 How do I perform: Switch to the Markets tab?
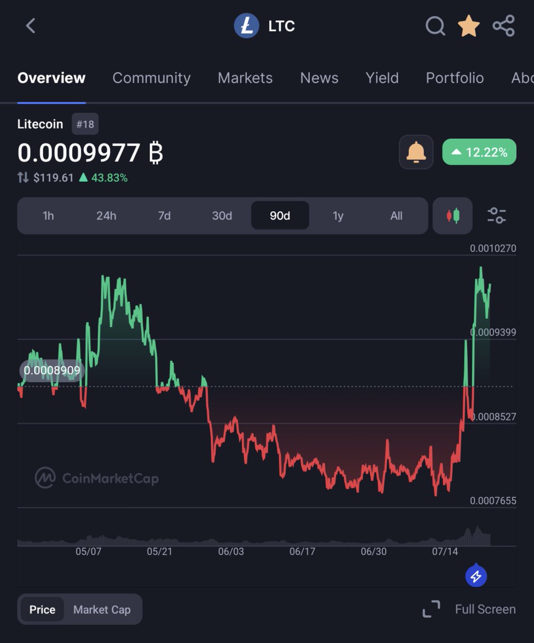pyautogui.click(x=245, y=78)
